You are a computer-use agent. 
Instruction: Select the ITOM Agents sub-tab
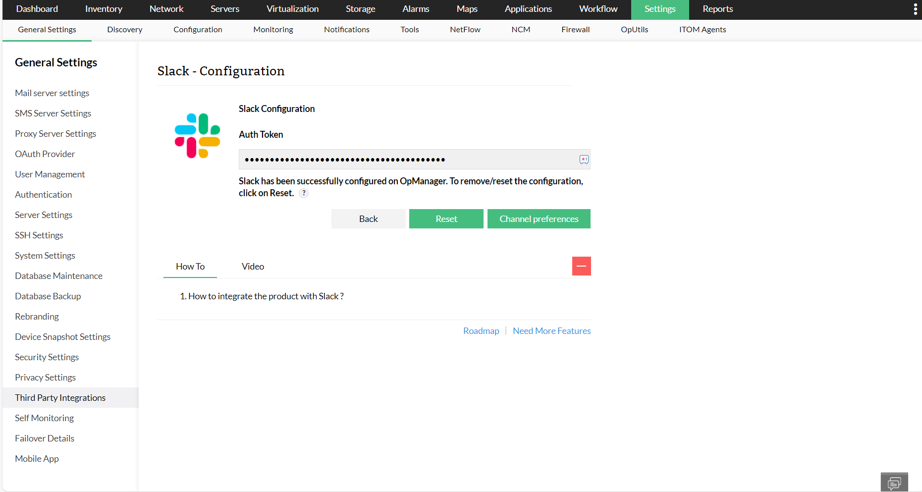tap(703, 30)
